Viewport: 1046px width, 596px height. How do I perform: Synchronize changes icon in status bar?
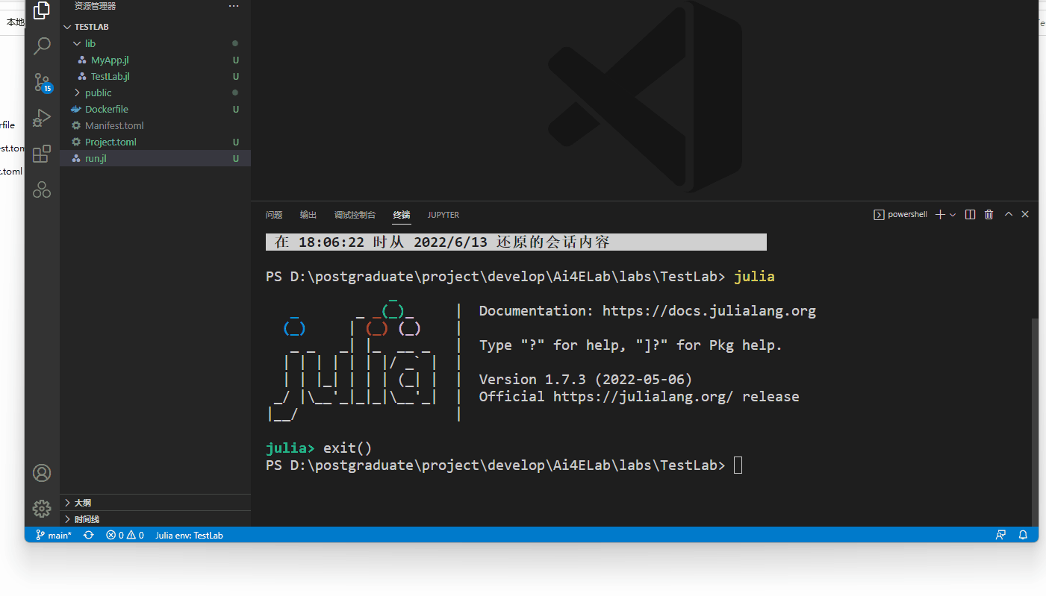[x=89, y=535]
